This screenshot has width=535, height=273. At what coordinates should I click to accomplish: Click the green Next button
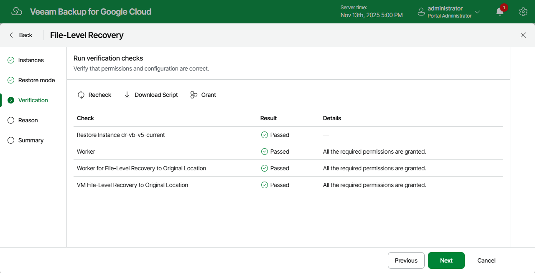[x=446, y=260]
